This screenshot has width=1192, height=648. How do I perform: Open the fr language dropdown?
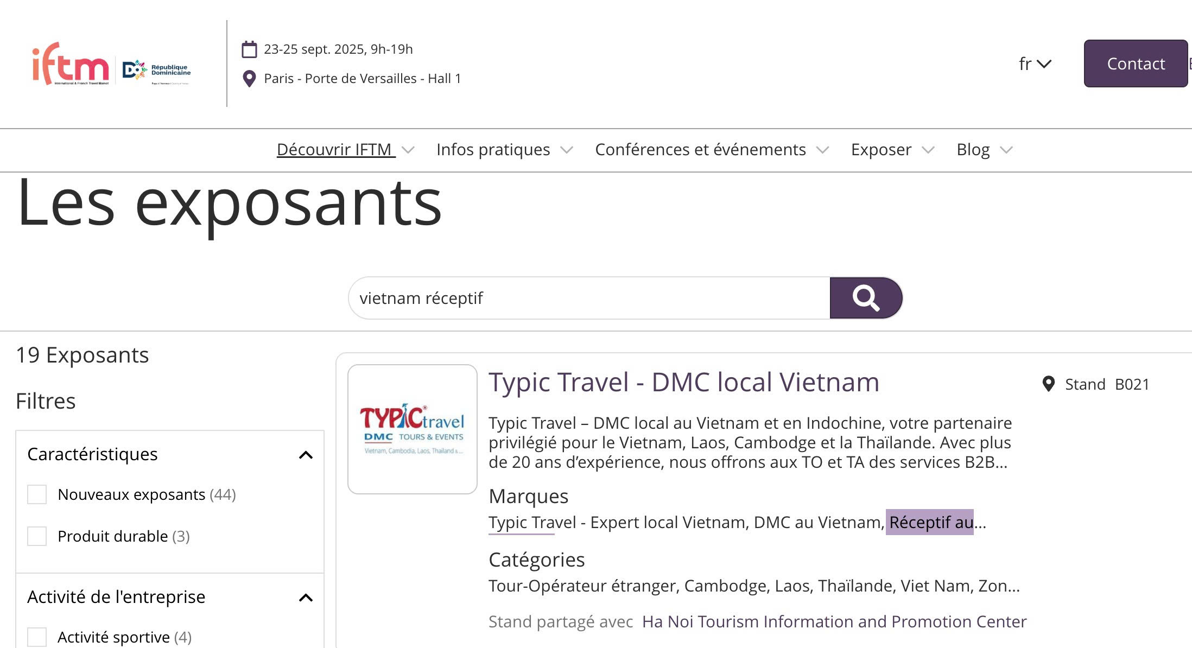click(1035, 63)
